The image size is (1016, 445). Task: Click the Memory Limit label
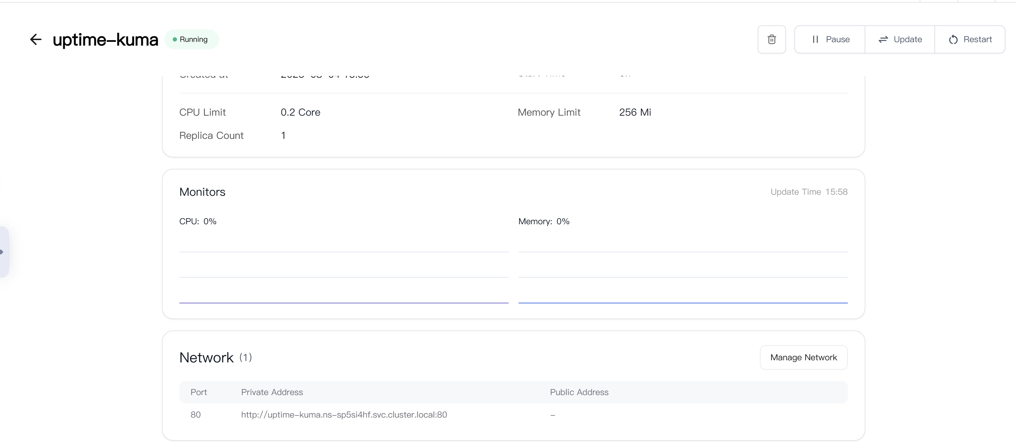point(548,112)
